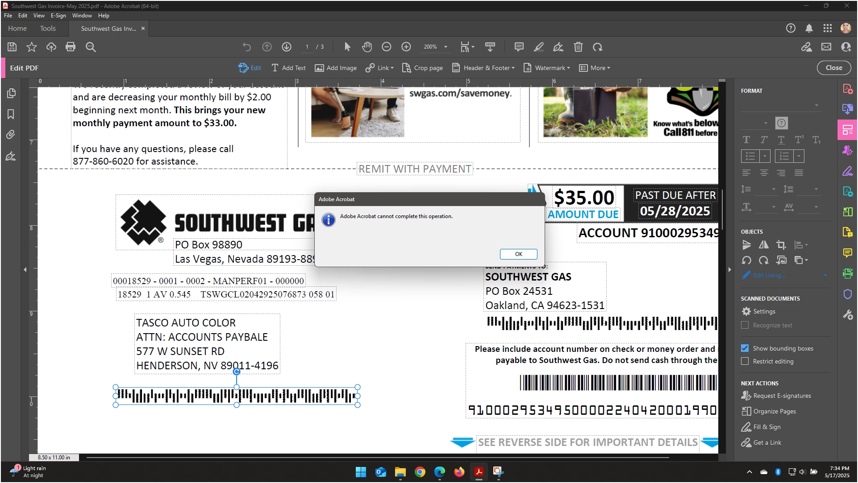Uncheck Show bounding boxes
Image resolution: width=858 pixels, height=483 pixels.
pos(745,348)
